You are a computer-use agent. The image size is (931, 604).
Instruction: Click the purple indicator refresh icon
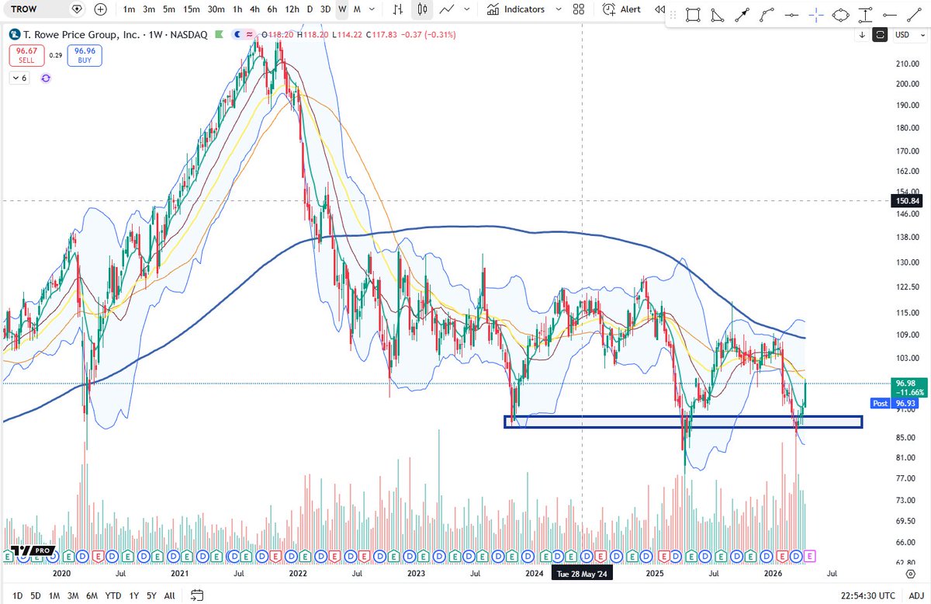(46, 78)
